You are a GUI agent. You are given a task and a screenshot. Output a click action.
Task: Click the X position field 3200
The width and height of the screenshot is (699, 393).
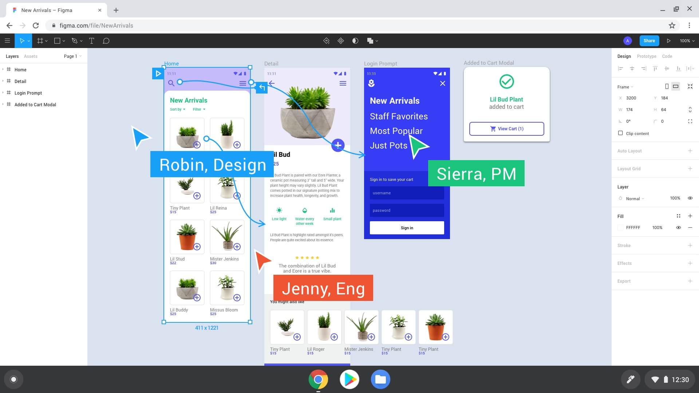coord(631,98)
